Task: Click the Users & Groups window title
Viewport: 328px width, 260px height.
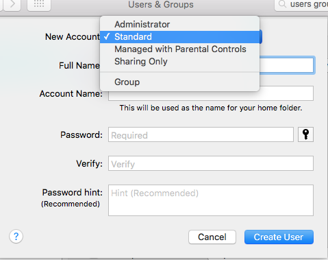Action: 161,5
